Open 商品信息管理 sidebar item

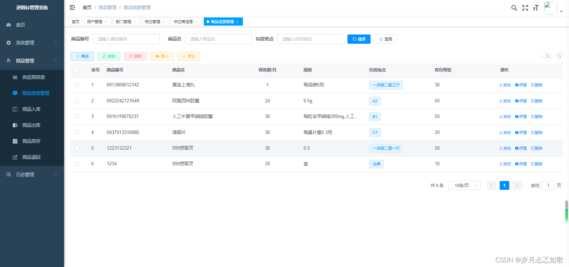tap(32, 93)
